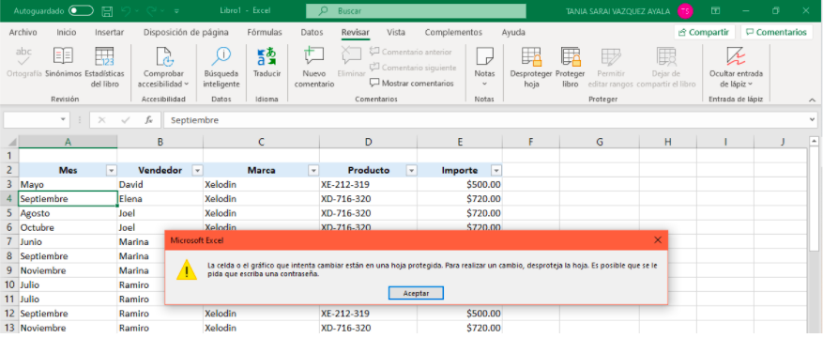Viewport: 823px width, 338px height.
Task: Click cell E3 with $500.00
Action: pyautogui.click(x=460, y=184)
